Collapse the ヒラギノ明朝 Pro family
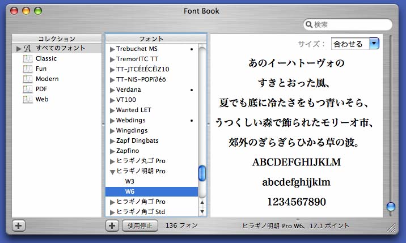 112,172
